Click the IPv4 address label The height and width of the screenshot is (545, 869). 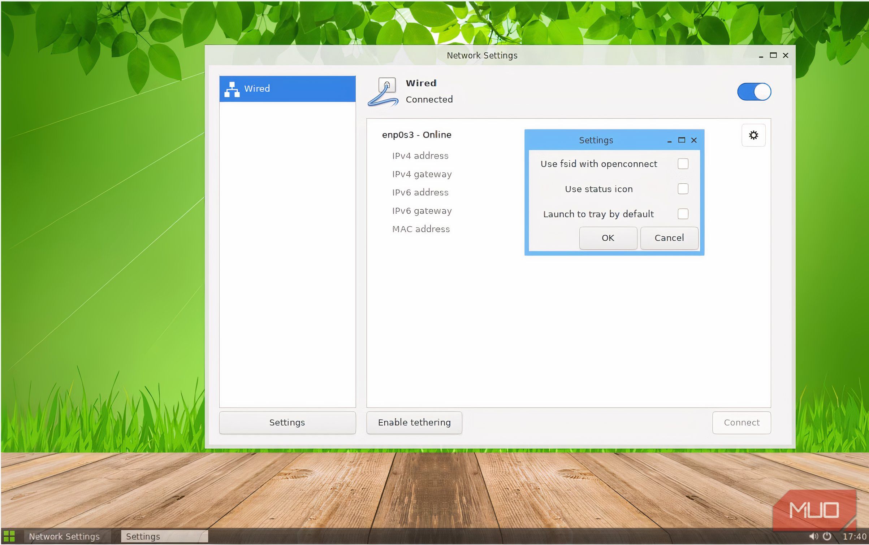[x=420, y=156]
